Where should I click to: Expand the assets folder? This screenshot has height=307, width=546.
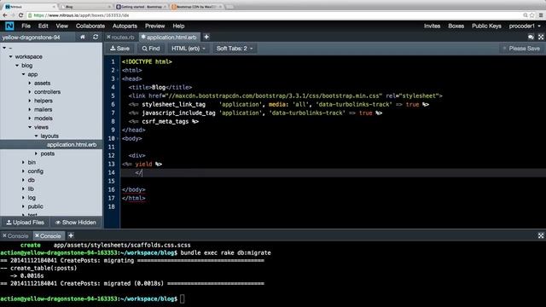[x=30, y=83]
